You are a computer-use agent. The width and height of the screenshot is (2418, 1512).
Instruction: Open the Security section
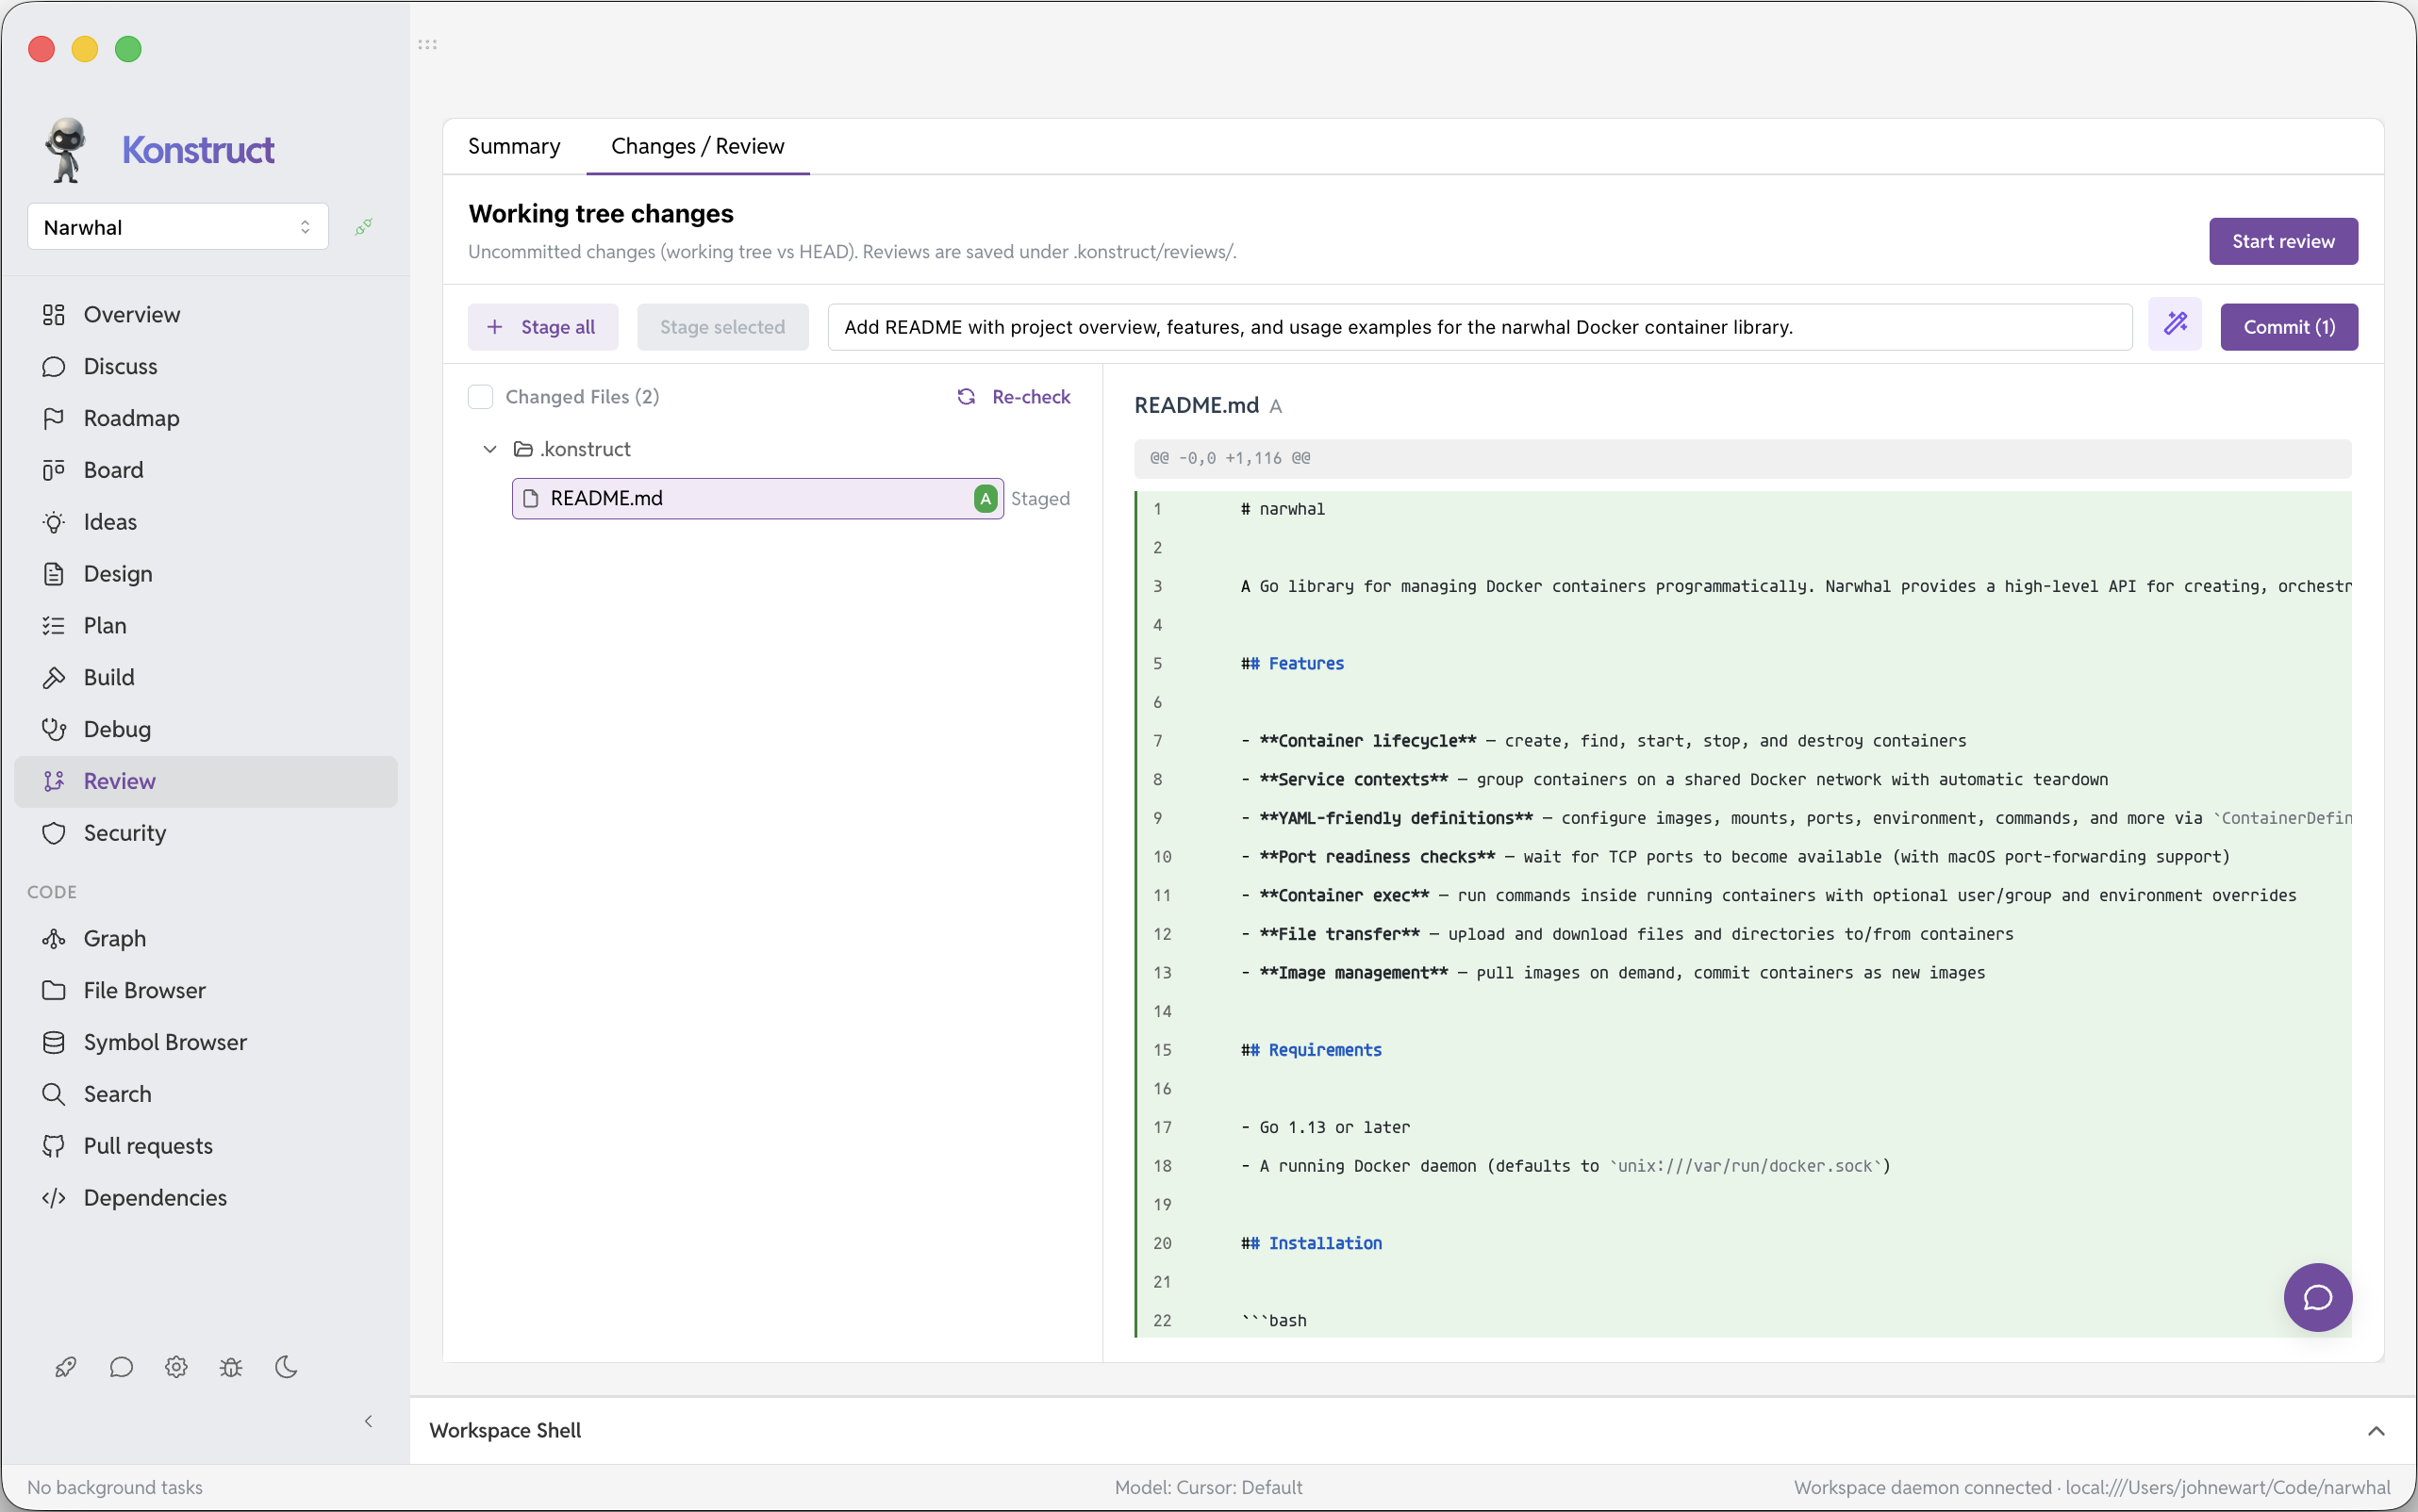click(207, 834)
